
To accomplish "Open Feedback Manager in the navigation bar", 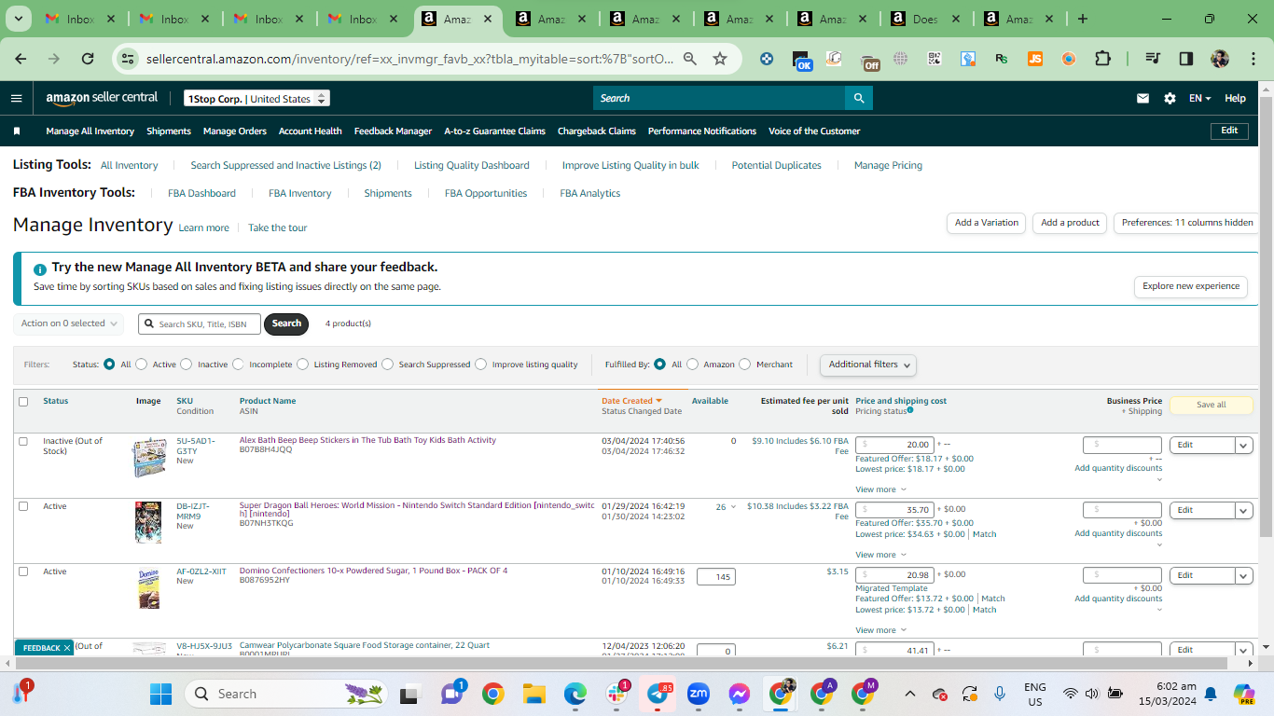I will pyautogui.click(x=393, y=131).
